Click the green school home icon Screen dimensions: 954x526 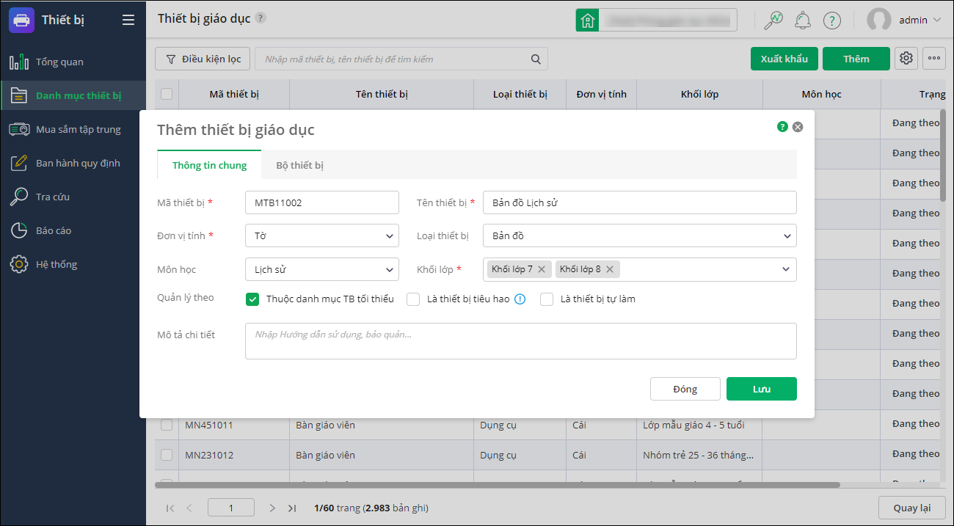coord(587,20)
